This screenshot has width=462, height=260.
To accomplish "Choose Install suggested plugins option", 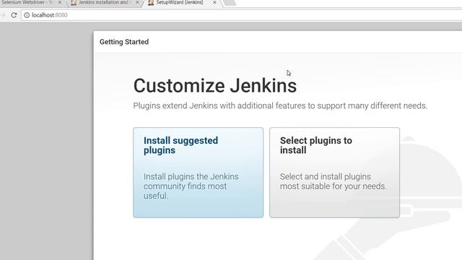I will [x=198, y=173].
